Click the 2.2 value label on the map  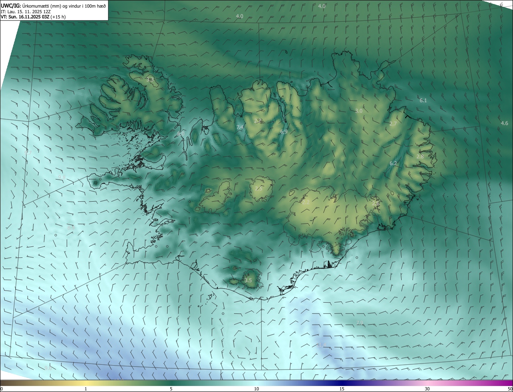pyautogui.click(x=306, y=202)
